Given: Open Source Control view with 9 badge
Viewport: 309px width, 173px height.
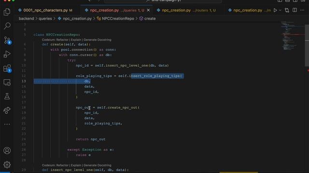Looking at the screenshot, I should coord(7,40).
